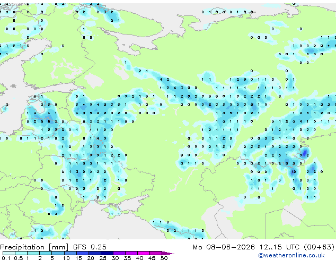Click the '12..15 UTC' time text
The image size is (336, 260).
279,247
